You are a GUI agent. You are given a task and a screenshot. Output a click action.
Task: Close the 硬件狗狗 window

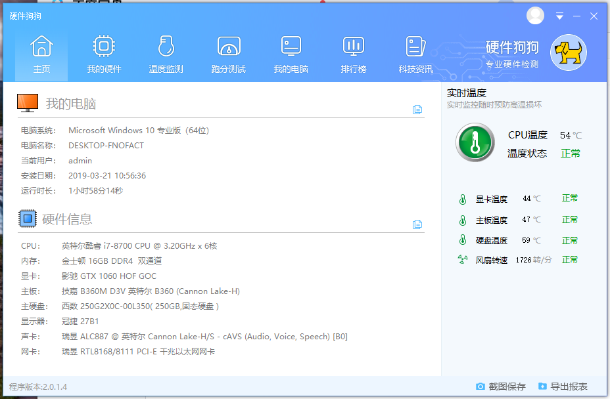[x=594, y=16]
